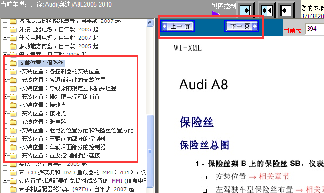Expand the 导航系统，自年款 2005 起 node

coord(5,164)
